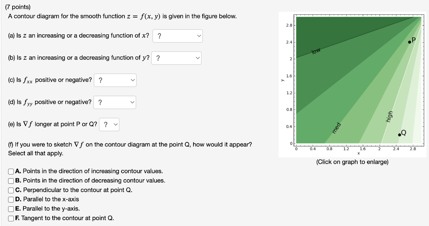Open dropdown for part (a) about x
The image size is (429, 226).
click(x=178, y=36)
